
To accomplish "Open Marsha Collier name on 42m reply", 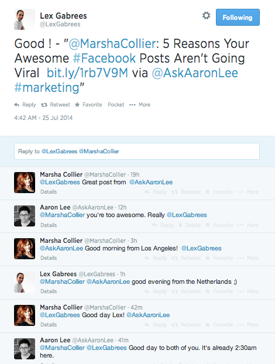I will tap(61, 307).
